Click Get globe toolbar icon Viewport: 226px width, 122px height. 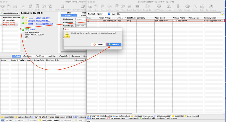pyautogui.click(x=202, y=6)
